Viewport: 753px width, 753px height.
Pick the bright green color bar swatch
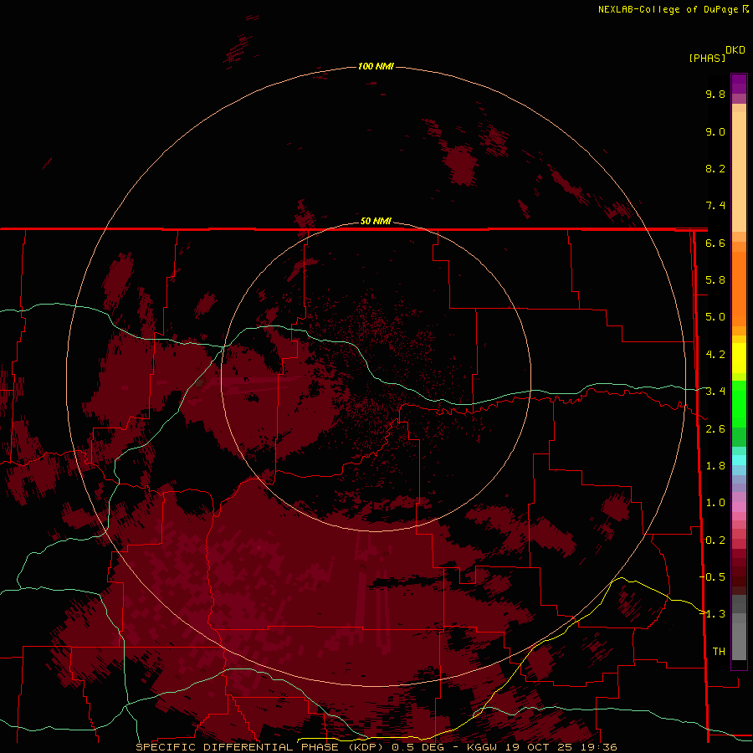click(x=739, y=403)
